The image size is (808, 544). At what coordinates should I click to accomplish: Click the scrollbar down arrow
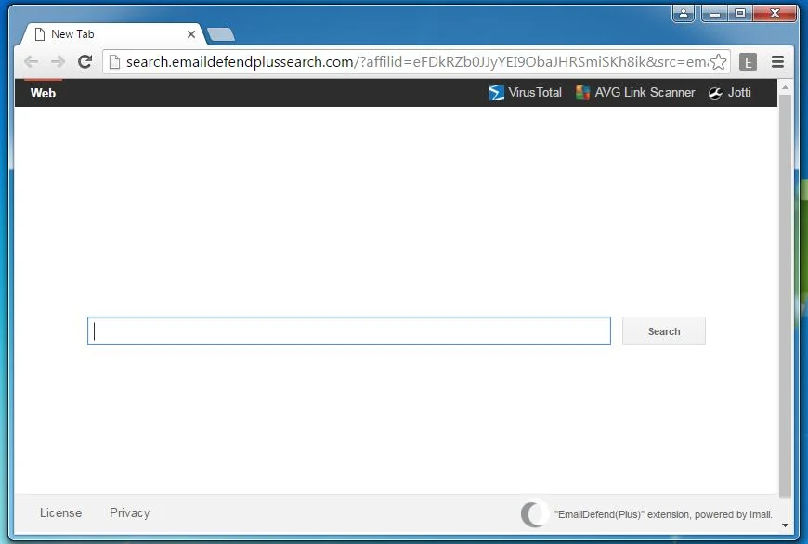tap(785, 525)
